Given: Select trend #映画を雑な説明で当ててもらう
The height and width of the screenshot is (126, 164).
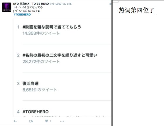Looking at the screenshot, I should (x=52, y=27).
